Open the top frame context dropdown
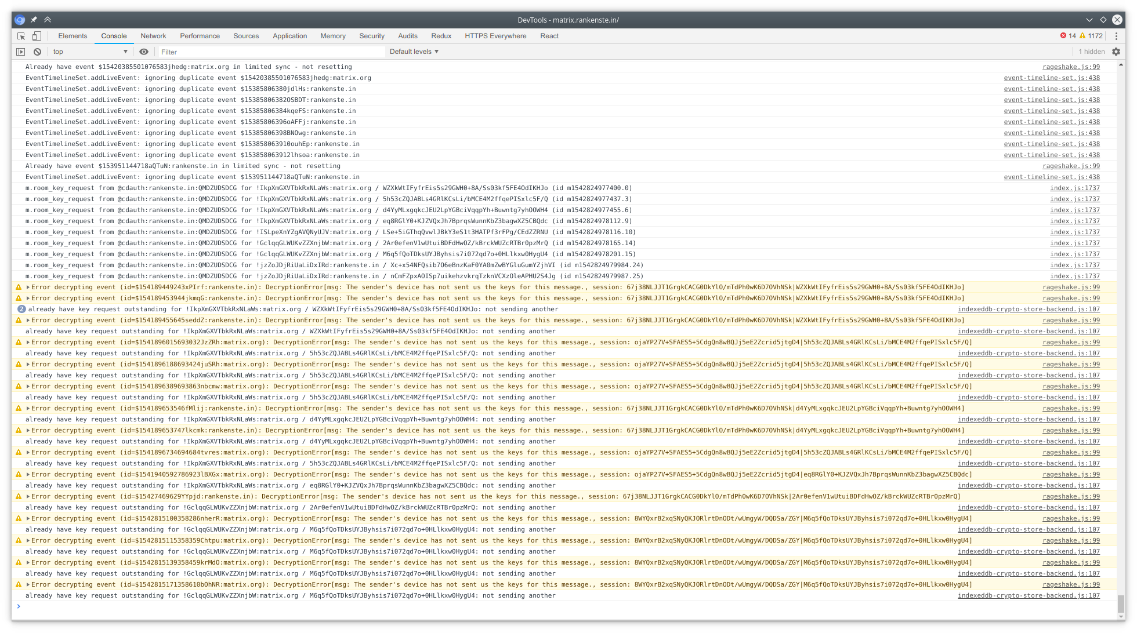 pyautogui.click(x=90, y=52)
